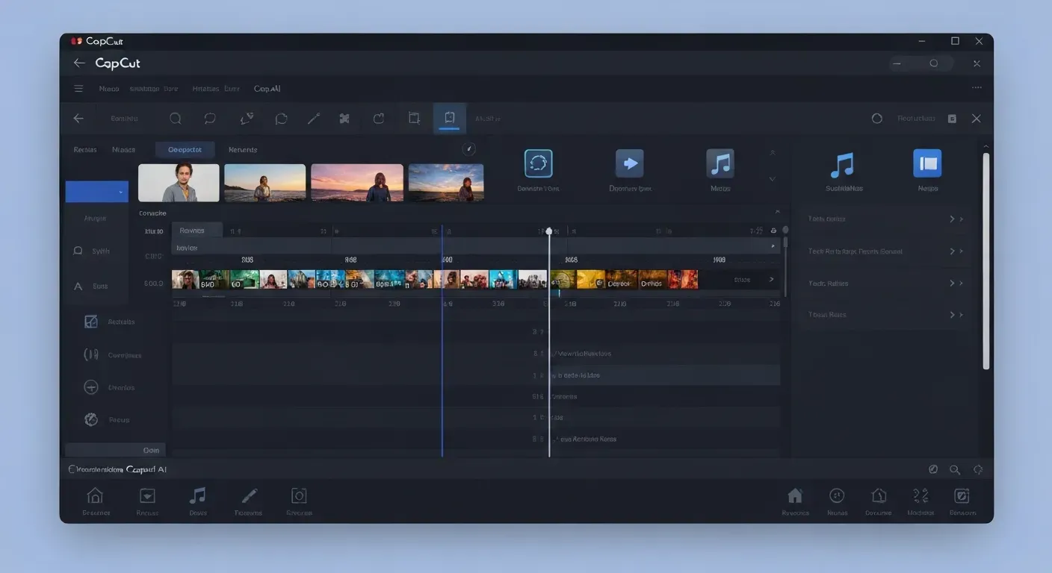
Task: Collapse the media strip using the chevron arrows
Action: 772,153
